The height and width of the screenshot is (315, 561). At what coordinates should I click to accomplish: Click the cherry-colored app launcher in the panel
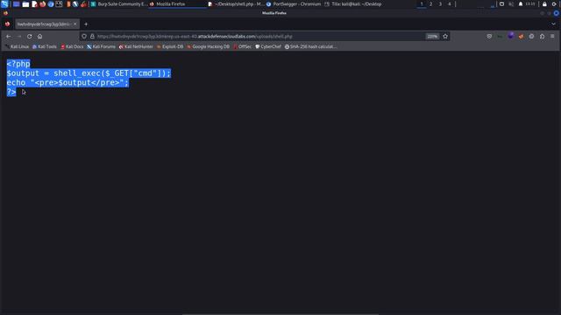pos(83,4)
